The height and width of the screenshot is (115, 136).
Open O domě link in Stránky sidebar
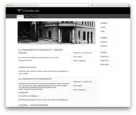coord(103,27)
